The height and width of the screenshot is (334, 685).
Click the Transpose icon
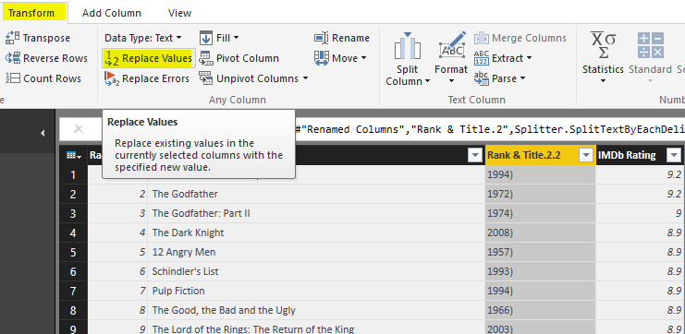(13, 38)
